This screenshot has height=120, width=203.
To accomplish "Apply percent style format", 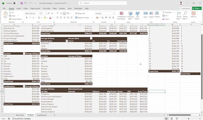I will (x=102, y=18).
